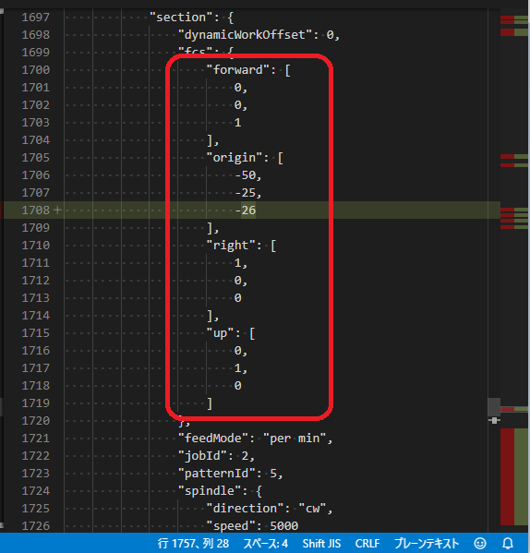Click the "section" key text
Screen dimensions: 530x553
click(181, 18)
